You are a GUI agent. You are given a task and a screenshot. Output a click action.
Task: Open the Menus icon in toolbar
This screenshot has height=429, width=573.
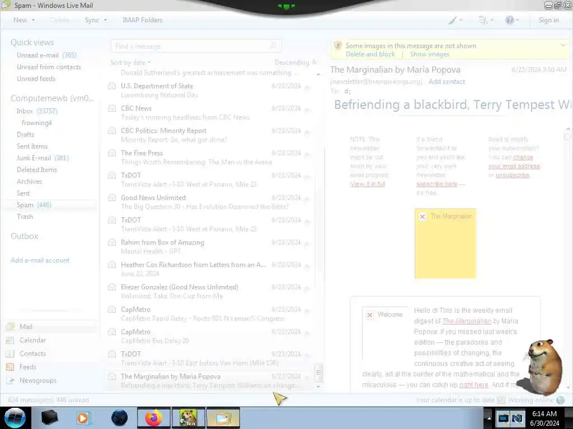tap(486, 20)
